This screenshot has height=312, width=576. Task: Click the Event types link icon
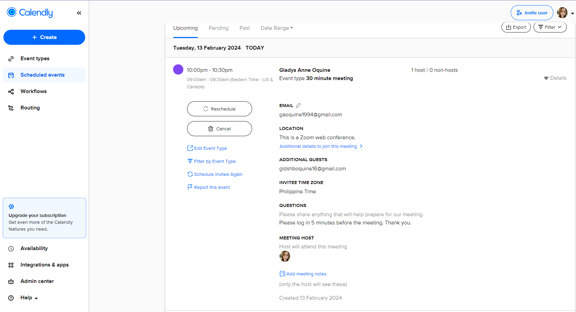(11, 59)
